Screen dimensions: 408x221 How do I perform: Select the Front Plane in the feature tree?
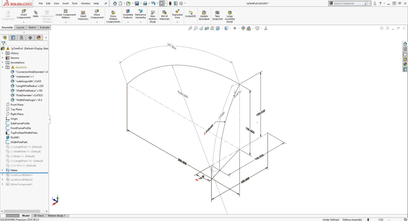pyautogui.click(x=17, y=105)
